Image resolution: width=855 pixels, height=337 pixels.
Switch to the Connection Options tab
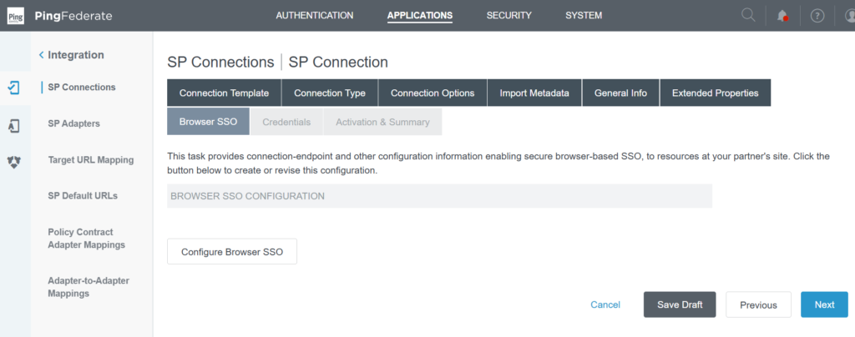433,93
